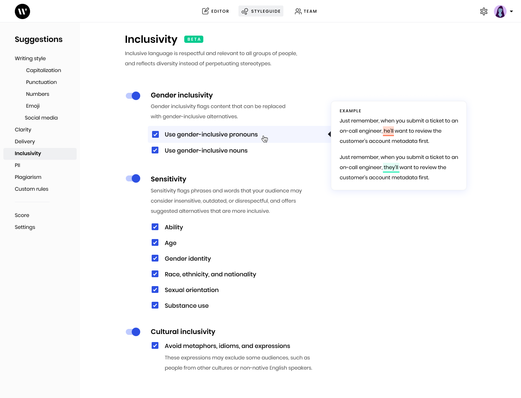
Task: Uncheck Use gender-inclusive pronouns
Action: point(155,134)
